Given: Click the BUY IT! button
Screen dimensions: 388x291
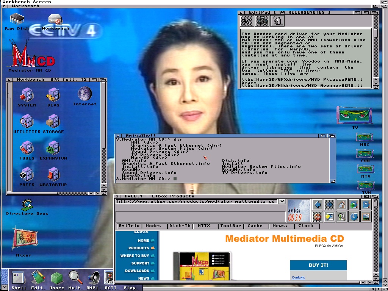Looking at the screenshot, I should pyautogui.click(x=318, y=265).
